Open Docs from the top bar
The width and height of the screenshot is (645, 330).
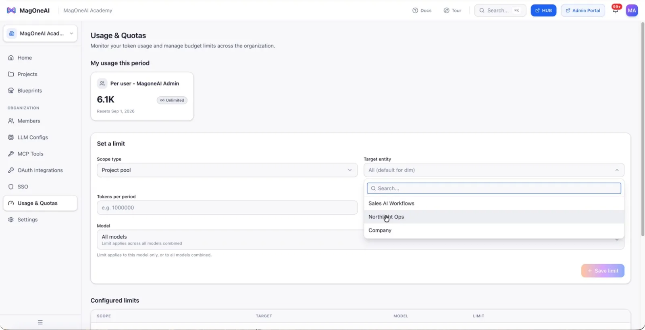[422, 10]
